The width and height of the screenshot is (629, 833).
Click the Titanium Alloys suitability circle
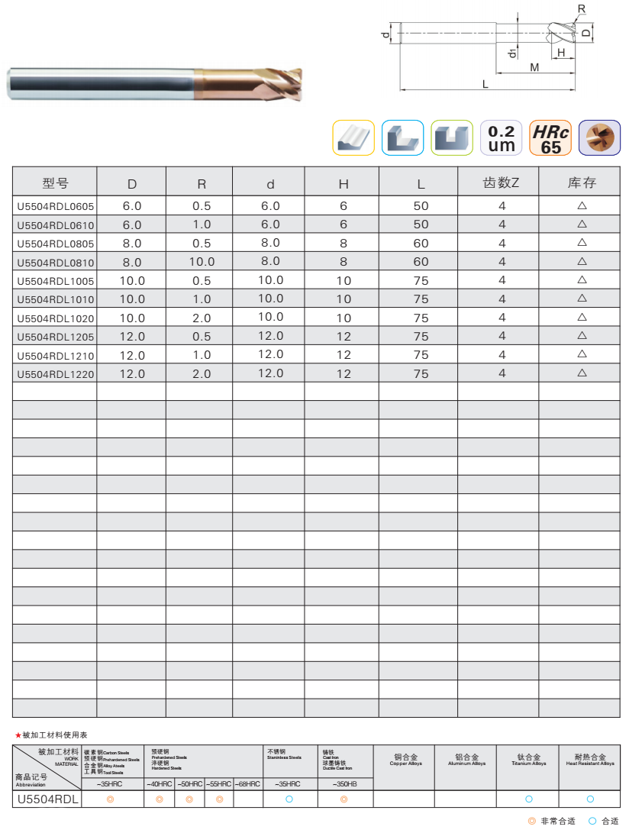528,799
